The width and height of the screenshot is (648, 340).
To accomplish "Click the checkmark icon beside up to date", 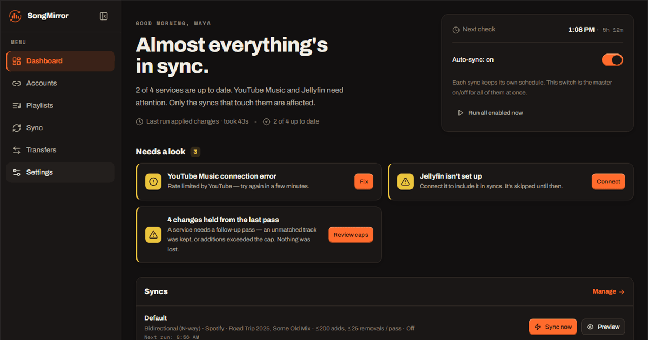I will coord(266,121).
